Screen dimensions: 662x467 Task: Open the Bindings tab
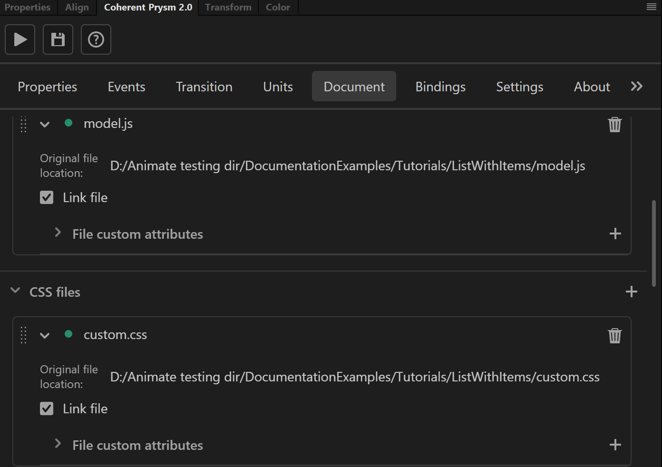coord(440,87)
